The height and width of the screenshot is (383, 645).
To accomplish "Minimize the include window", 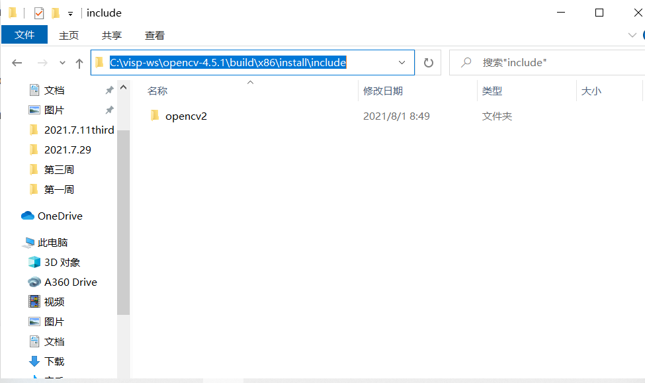I will [561, 13].
